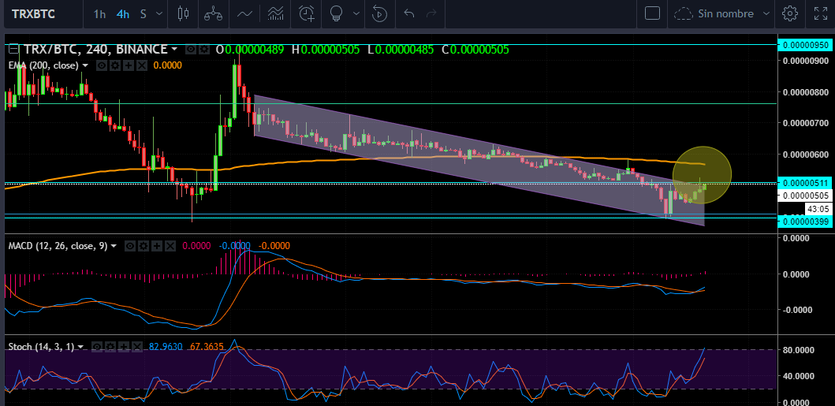Start bar replay icon
The image size is (835, 406).
click(379, 13)
